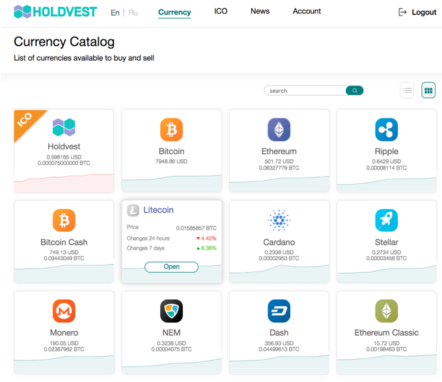Click the Bitcoin card name
The image size is (442, 382).
pyautogui.click(x=171, y=151)
